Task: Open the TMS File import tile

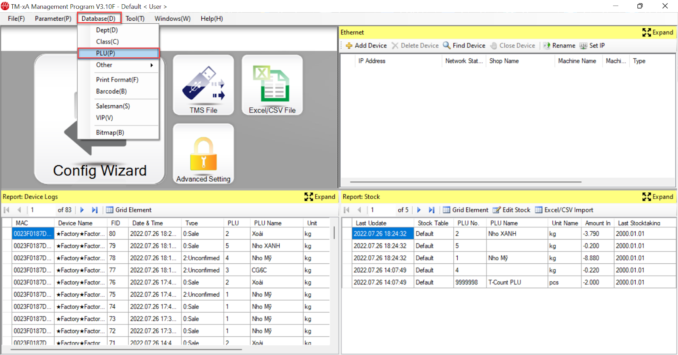Action: (x=203, y=85)
